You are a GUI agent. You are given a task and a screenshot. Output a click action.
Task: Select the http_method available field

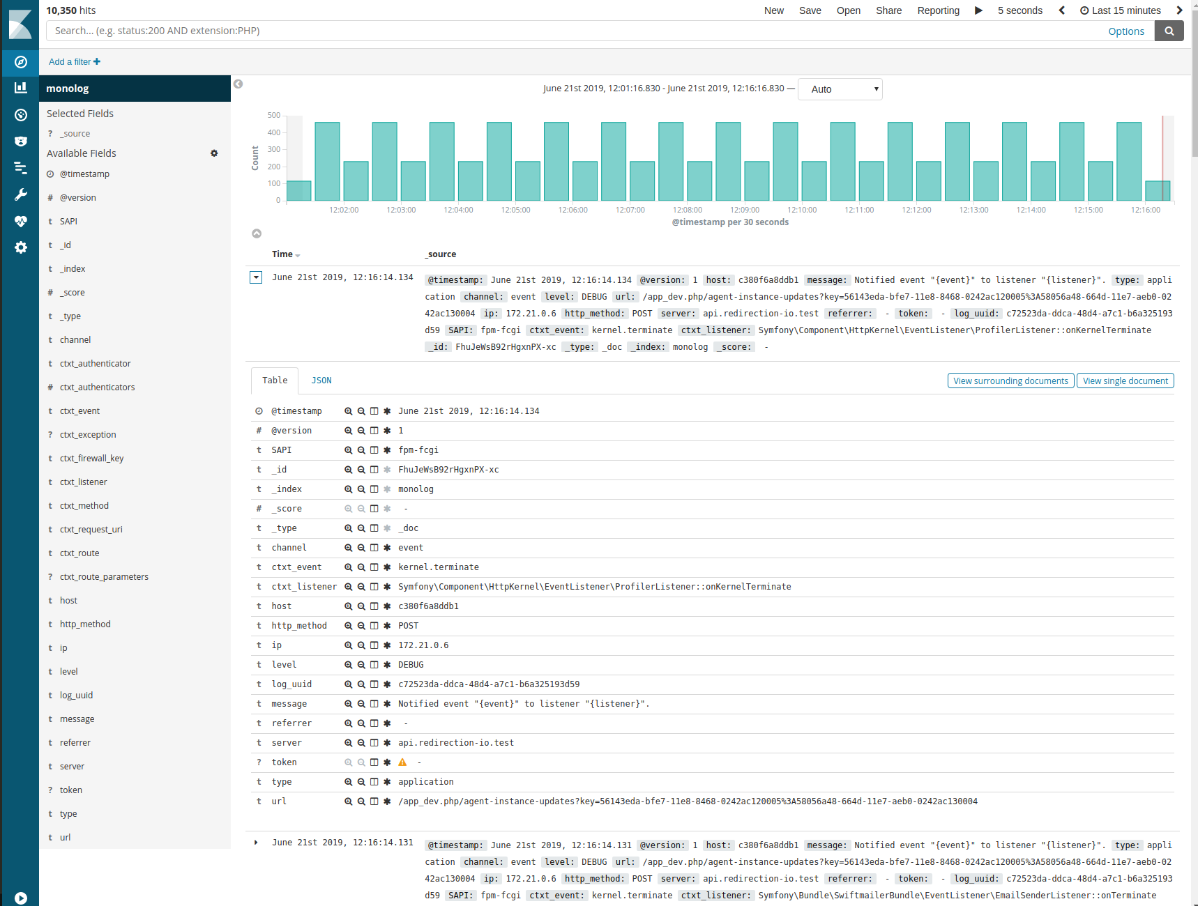(85, 624)
